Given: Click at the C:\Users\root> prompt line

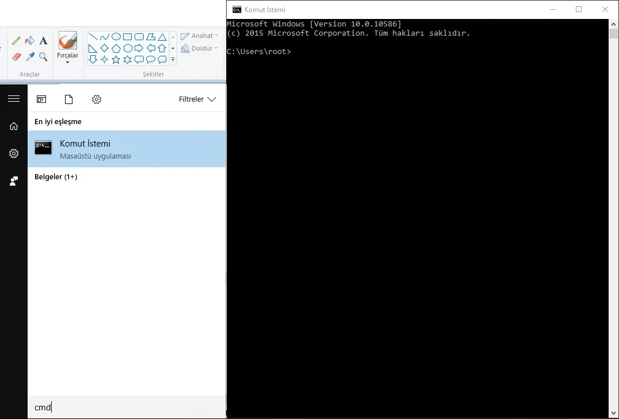Looking at the screenshot, I should pyautogui.click(x=258, y=52).
